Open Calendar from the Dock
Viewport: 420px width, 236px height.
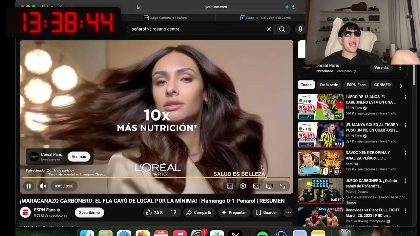pyautogui.click(x=161, y=233)
